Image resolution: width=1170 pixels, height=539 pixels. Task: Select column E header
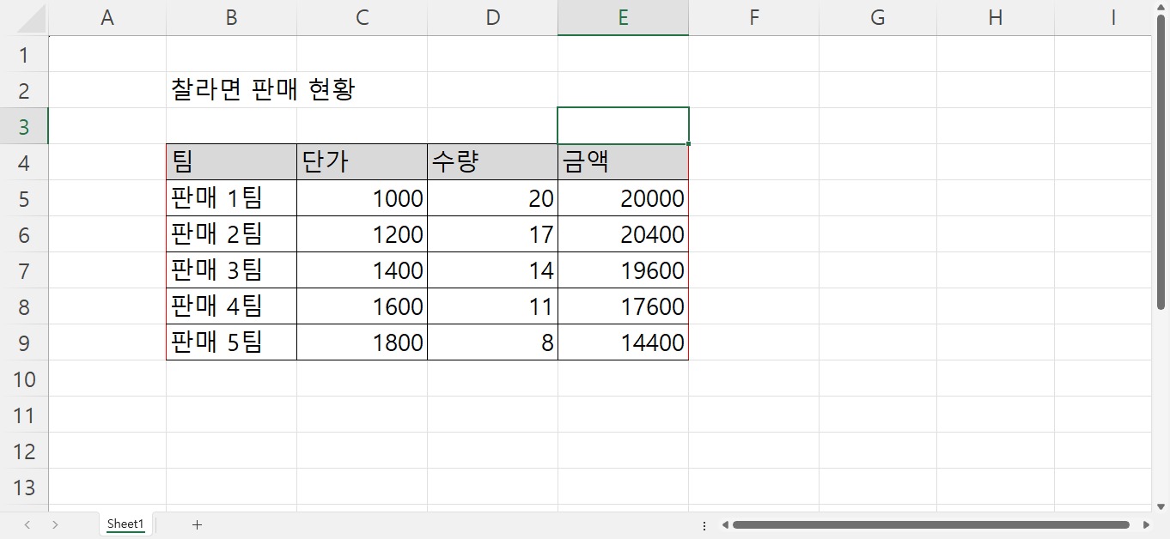tap(623, 17)
